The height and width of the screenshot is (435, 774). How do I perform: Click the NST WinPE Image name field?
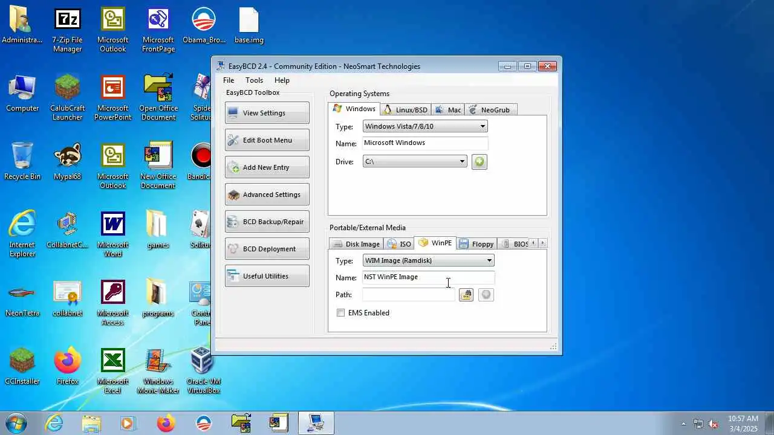[428, 277]
